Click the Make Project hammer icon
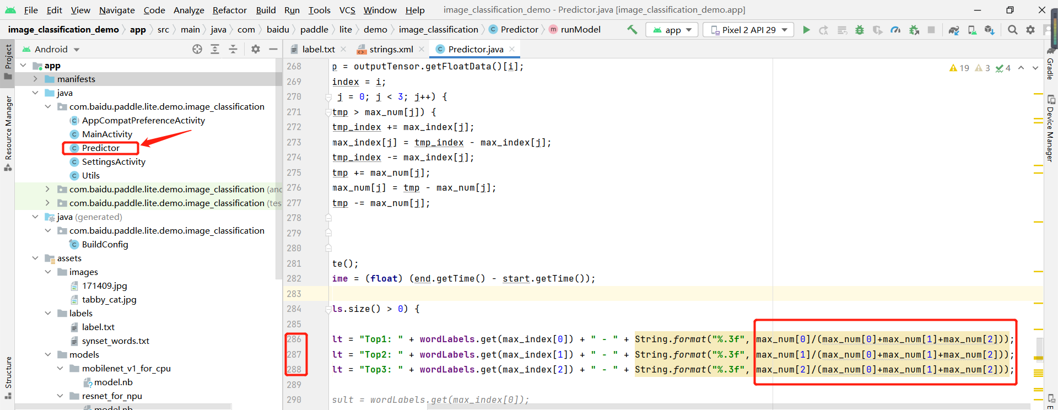 pyautogui.click(x=632, y=30)
